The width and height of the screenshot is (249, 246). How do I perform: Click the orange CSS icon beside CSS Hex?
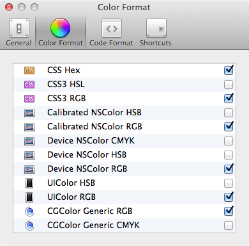coord(29,70)
